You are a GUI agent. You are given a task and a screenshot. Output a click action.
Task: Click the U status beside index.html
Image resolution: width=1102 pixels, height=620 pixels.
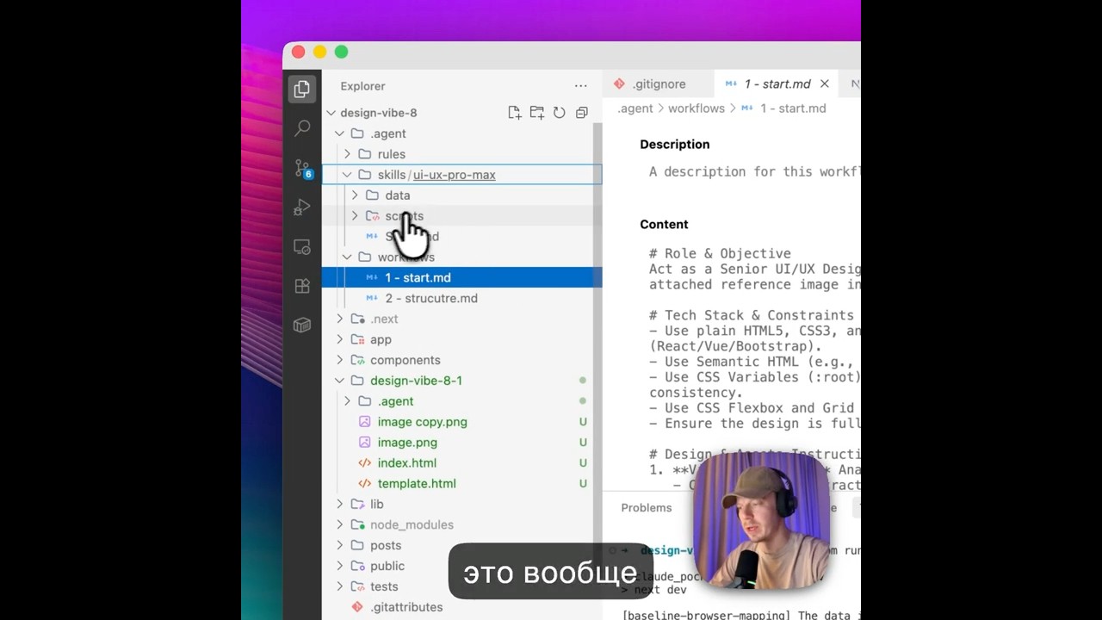(583, 463)
